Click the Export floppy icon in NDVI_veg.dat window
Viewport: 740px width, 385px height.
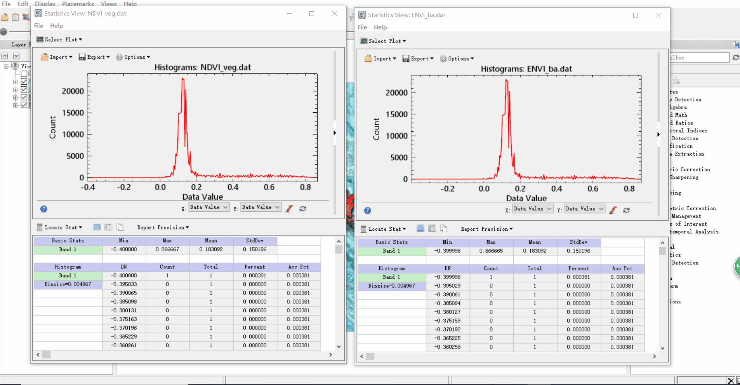pos(82,57)
